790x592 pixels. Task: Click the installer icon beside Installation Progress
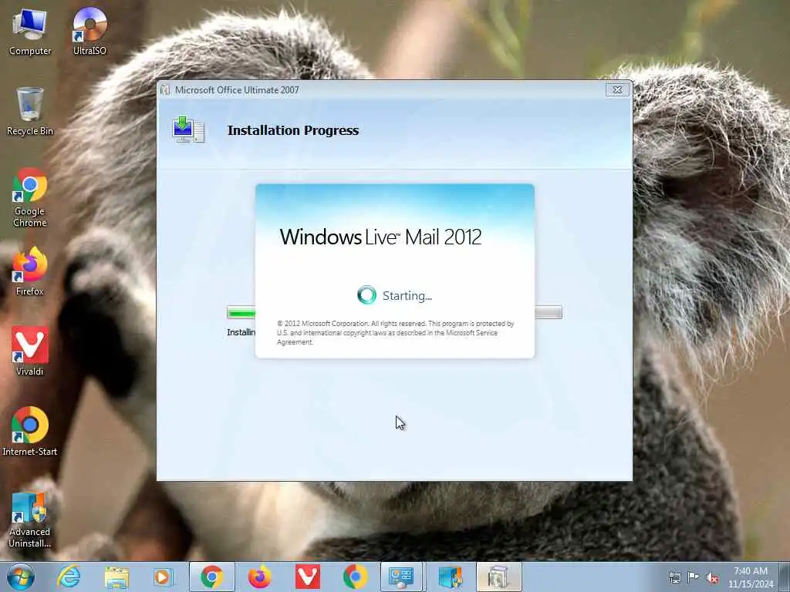tap(187, 129)
